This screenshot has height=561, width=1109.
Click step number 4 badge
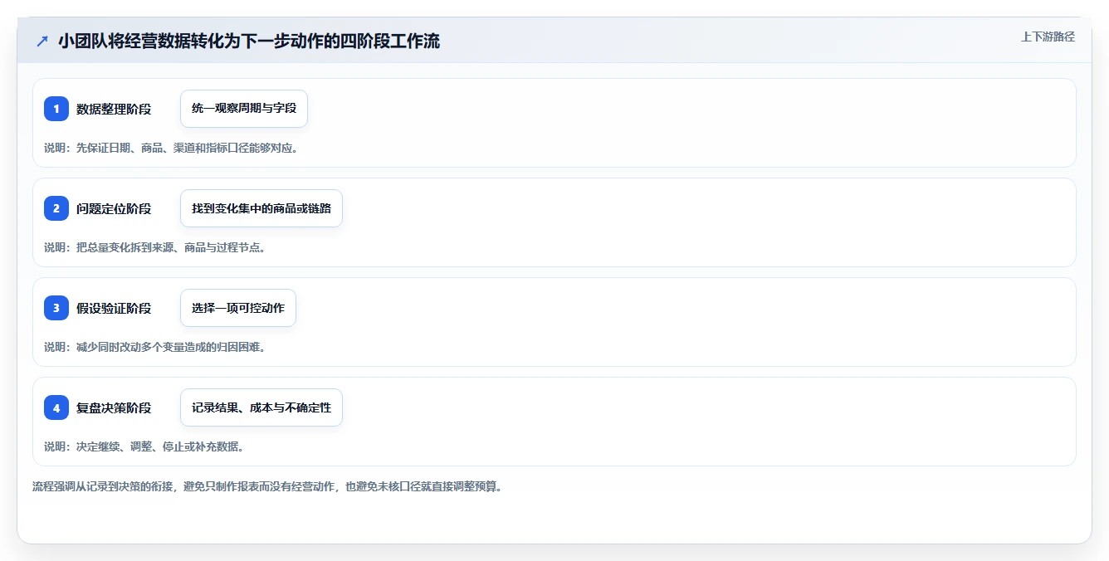(56, 407)
